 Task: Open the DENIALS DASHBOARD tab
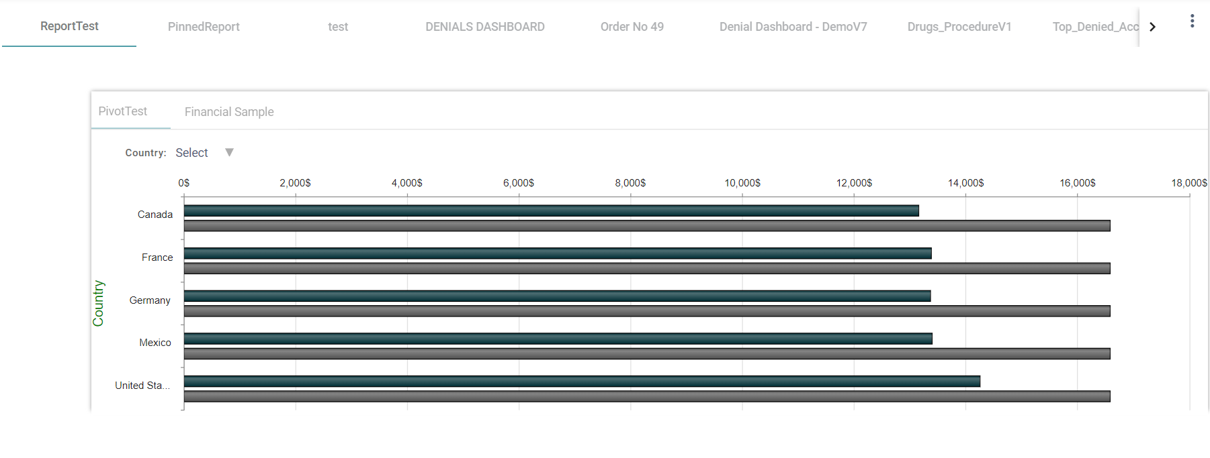tap(484, 27)
